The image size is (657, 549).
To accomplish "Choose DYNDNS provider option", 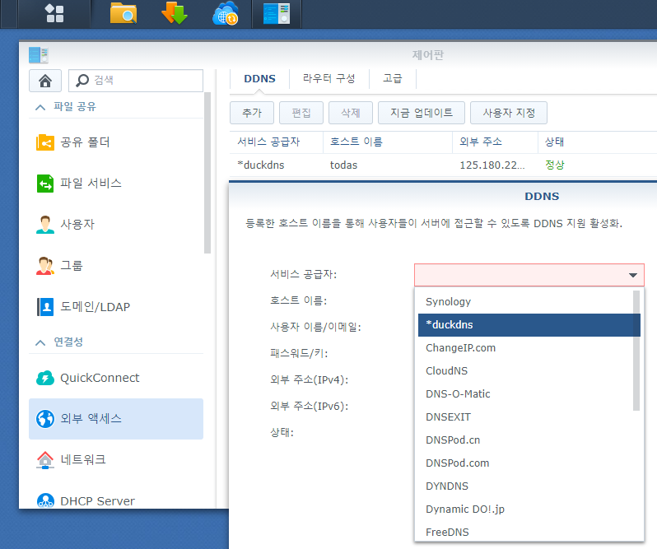I will click(529, 486).
